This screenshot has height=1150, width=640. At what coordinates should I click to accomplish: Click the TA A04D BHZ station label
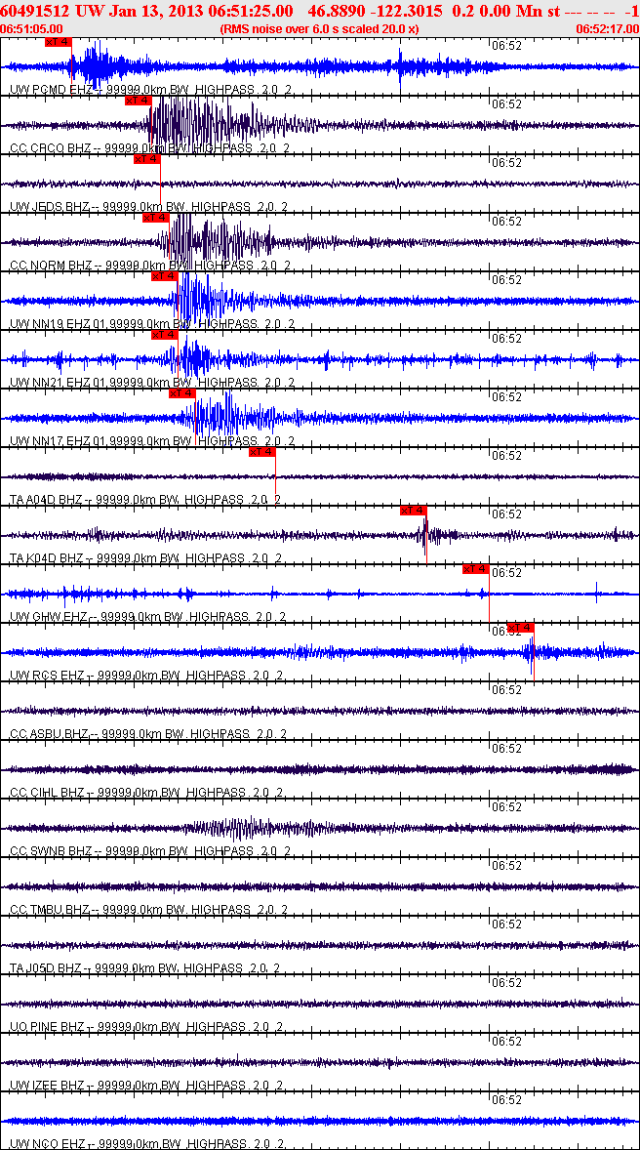(x=145, y=500)
